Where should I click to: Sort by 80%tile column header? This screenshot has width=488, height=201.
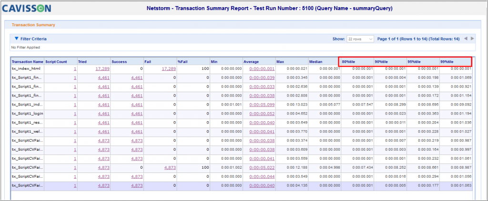pos(348,62)
